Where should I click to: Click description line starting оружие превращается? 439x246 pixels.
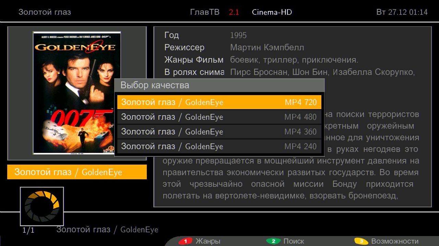(291, 161)
